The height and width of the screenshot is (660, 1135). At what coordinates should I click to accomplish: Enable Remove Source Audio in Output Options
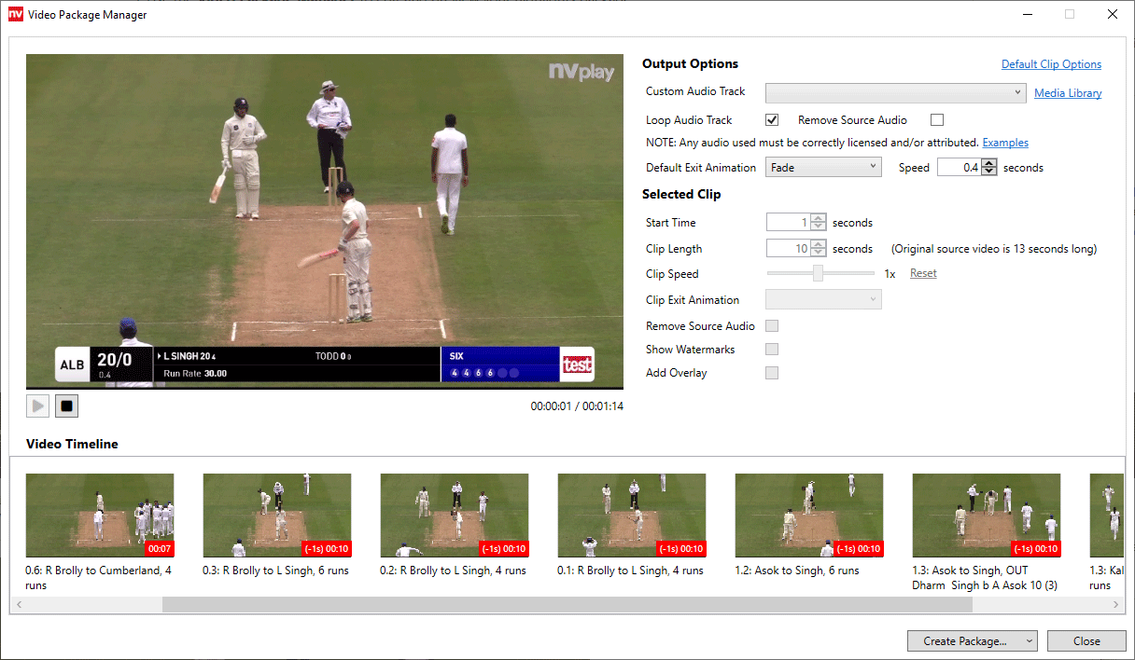(937, 120)
